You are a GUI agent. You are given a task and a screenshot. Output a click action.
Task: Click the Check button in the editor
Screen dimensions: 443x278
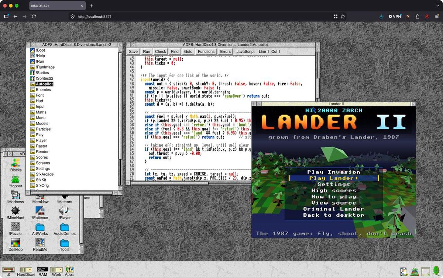(x=161, y=52)
